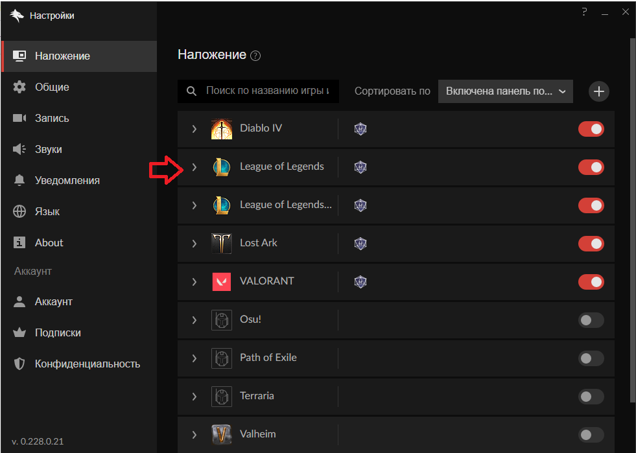Open the Общие settings section
636x453 pixels.
[79, 87]
